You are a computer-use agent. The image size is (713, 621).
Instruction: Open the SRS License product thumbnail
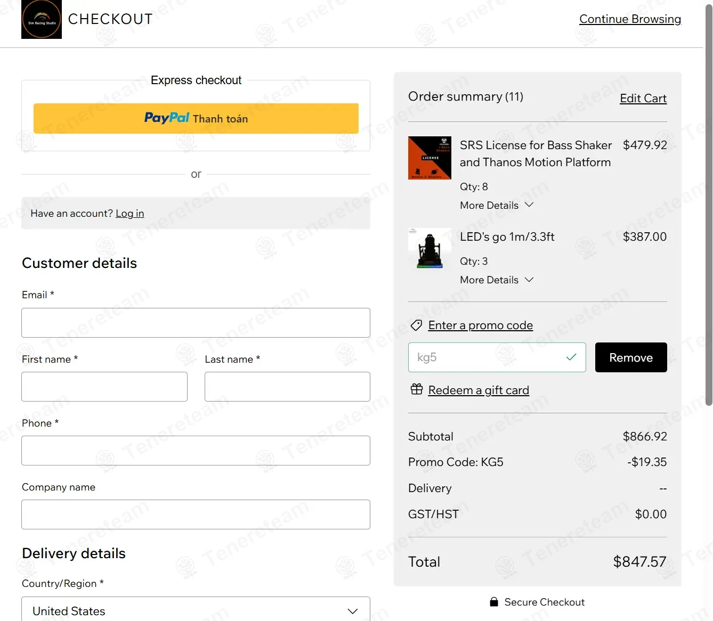430,158
